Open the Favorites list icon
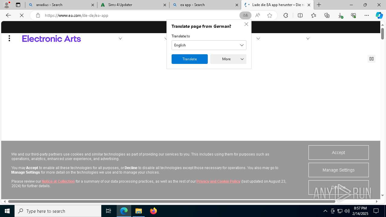Viewport: 386px width, 217px height. pos(314,15)
